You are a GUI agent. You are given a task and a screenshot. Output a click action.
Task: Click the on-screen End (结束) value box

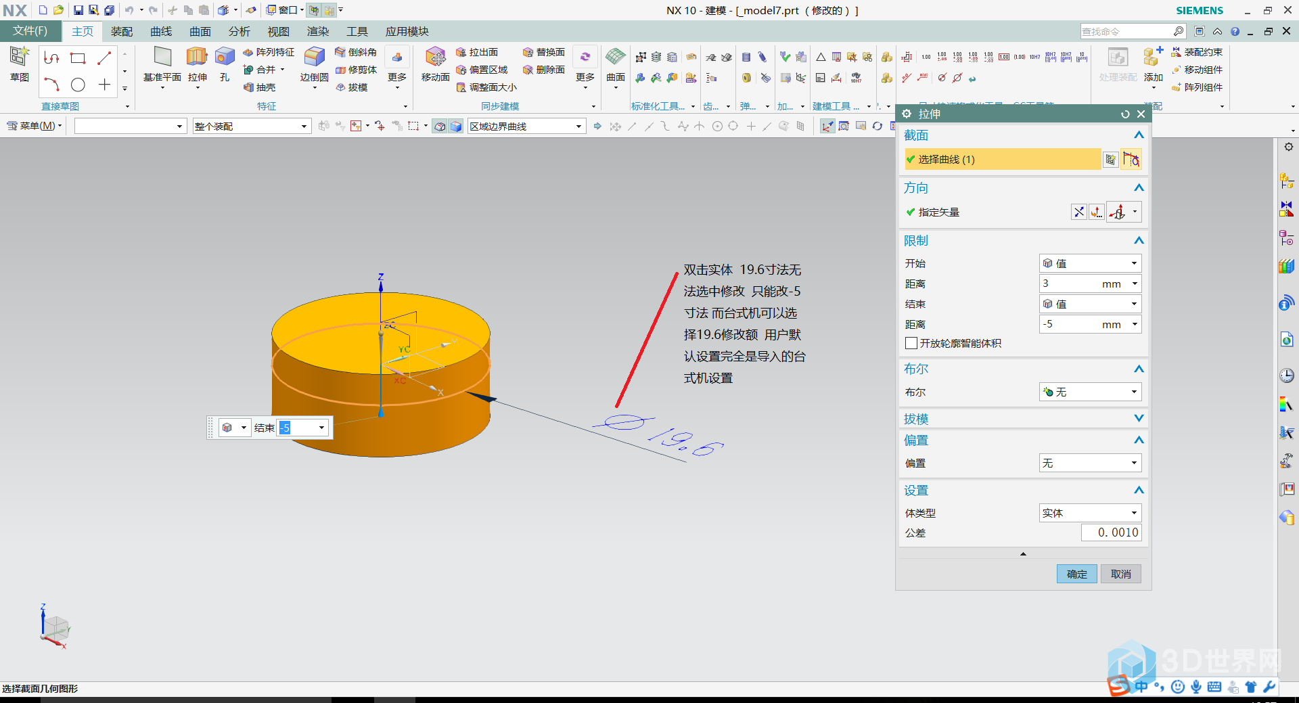click(303, 428)
